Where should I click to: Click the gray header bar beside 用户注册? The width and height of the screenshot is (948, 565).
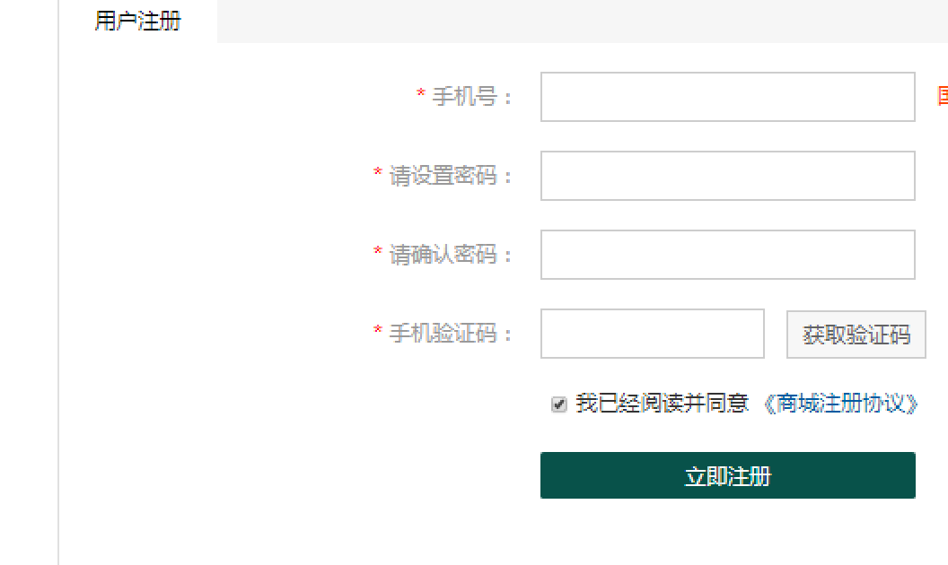coord(583,22)
